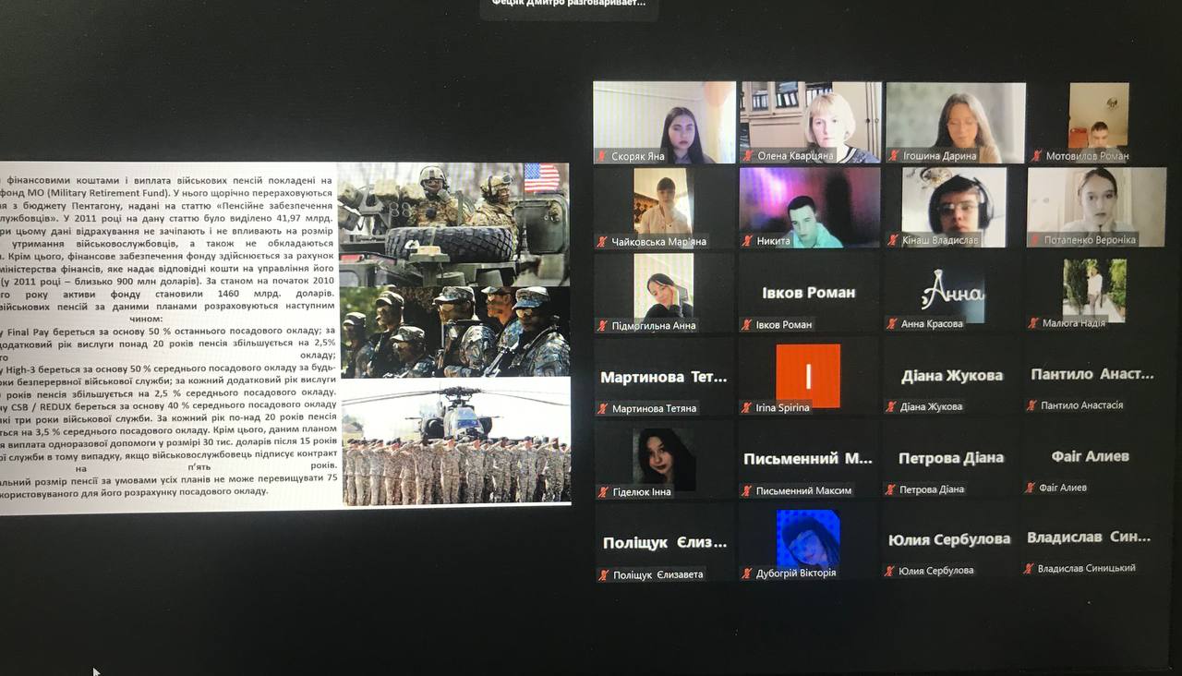1182x676 pixels.
Task: Select Чайковська Мар'яна's video feed
Action: 662,201
